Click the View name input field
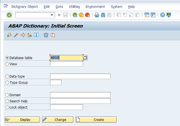The width and height of the screenshot is (180, 126). [67, 64]
